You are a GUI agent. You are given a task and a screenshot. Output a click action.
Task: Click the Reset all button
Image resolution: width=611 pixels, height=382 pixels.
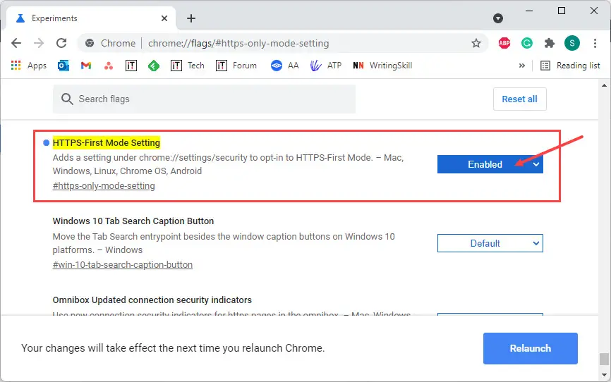(519, 99)
